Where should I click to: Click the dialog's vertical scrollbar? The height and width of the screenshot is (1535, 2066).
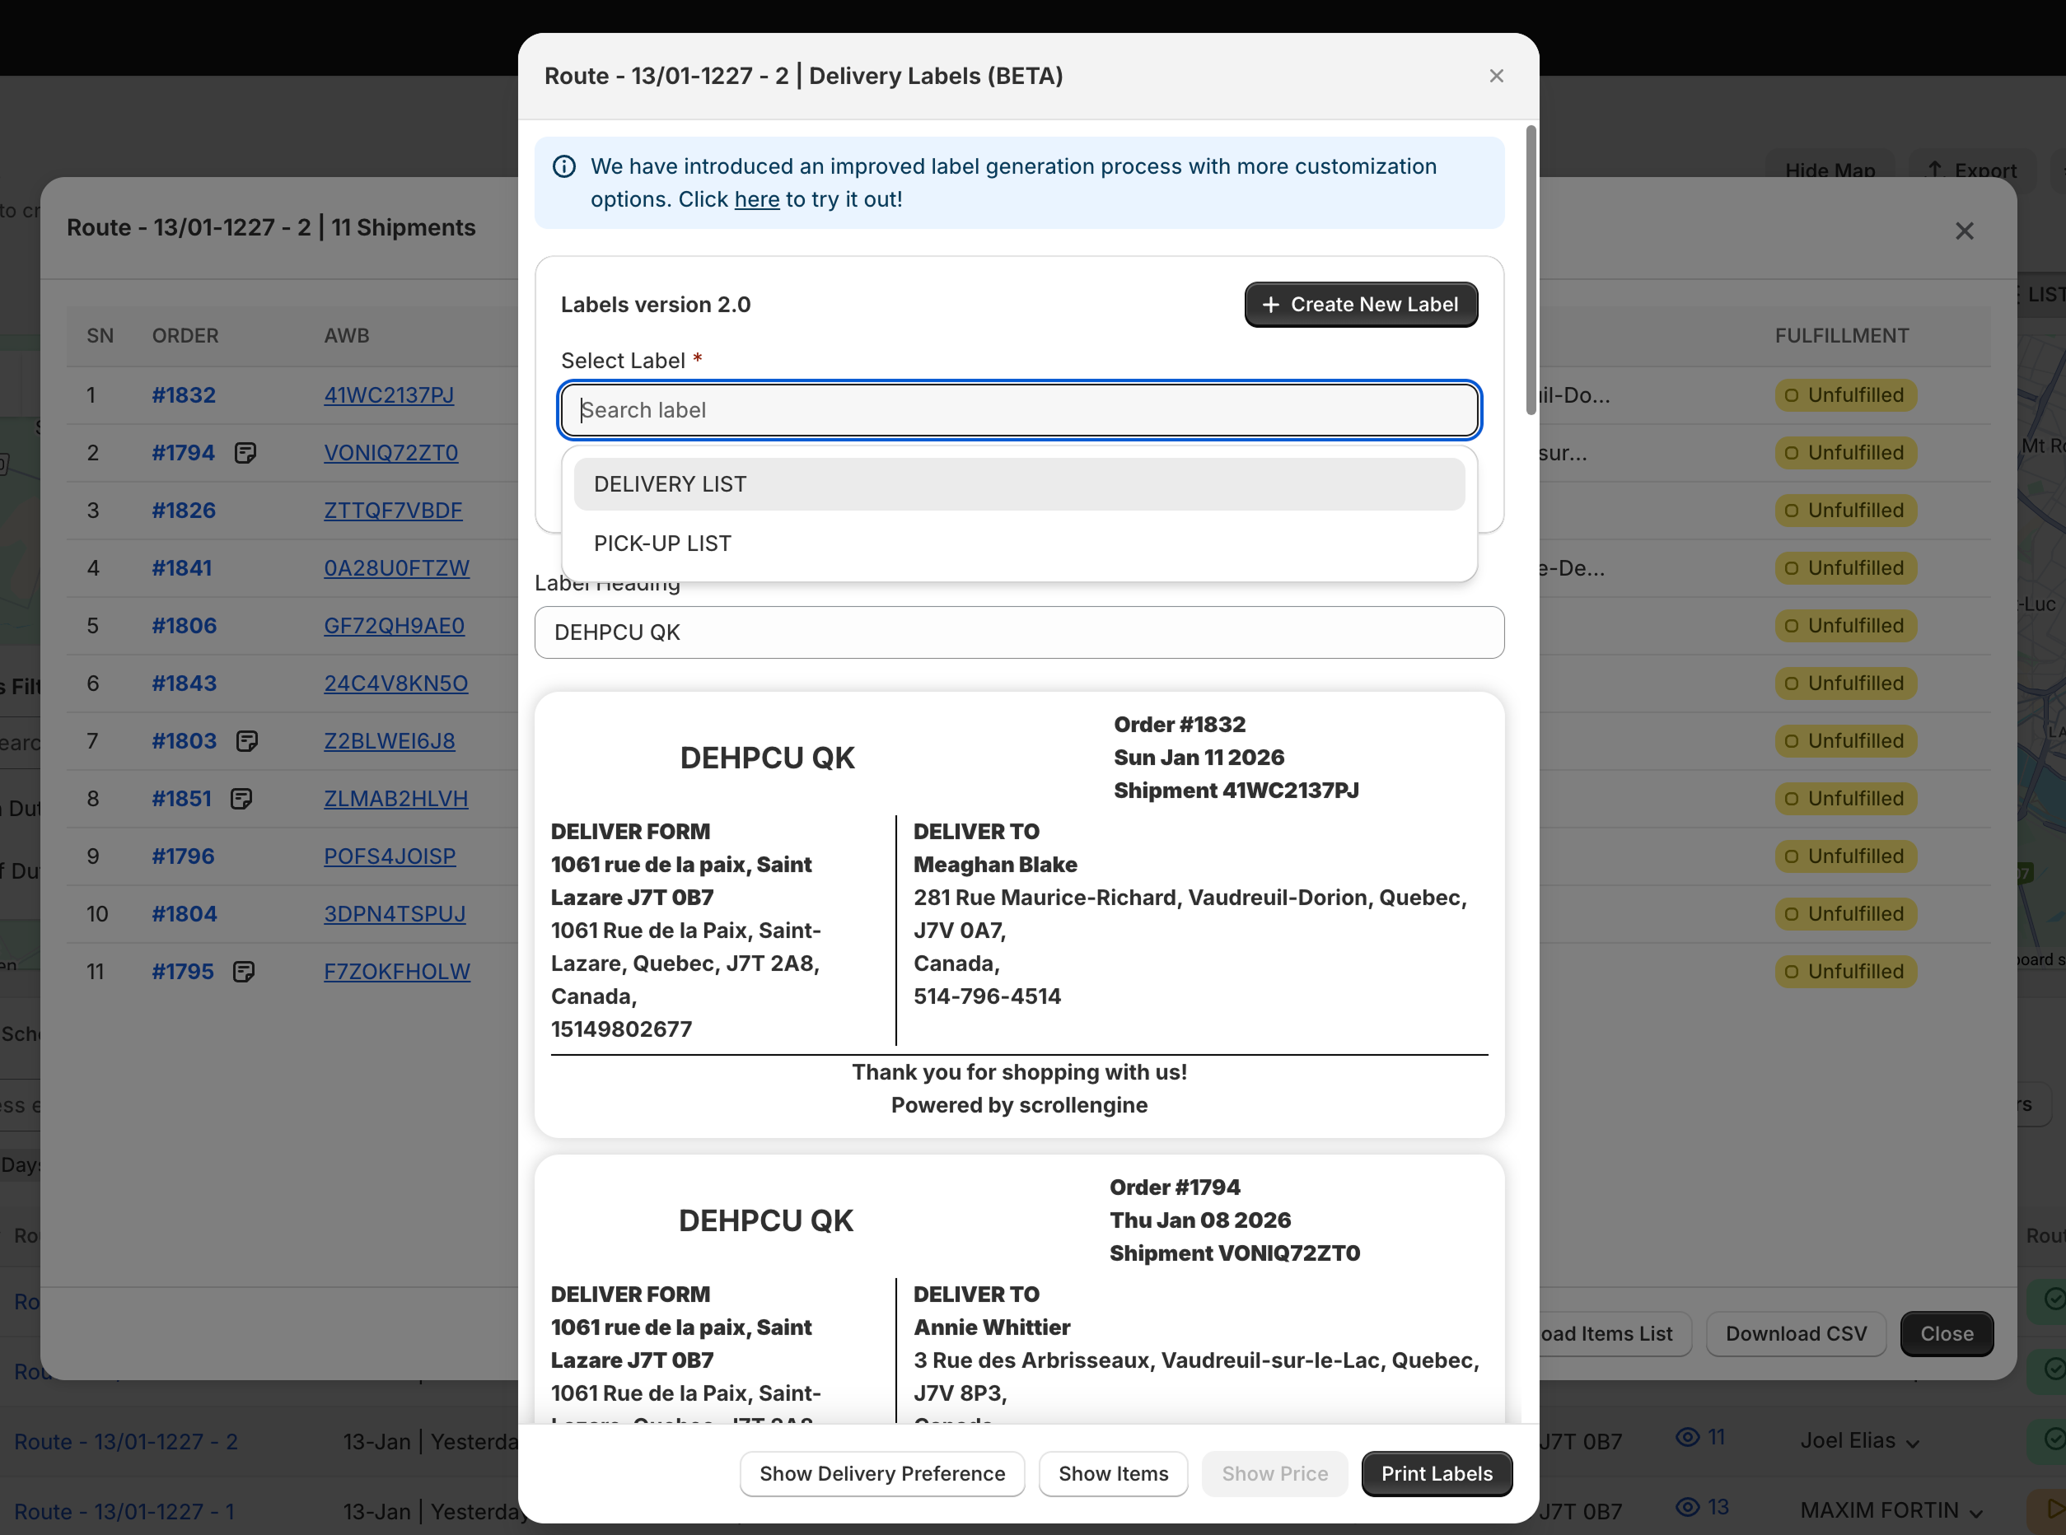coord(1531,269)
